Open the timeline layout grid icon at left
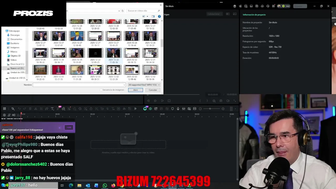Screen dimensions: 336x189 click(4, 109)
